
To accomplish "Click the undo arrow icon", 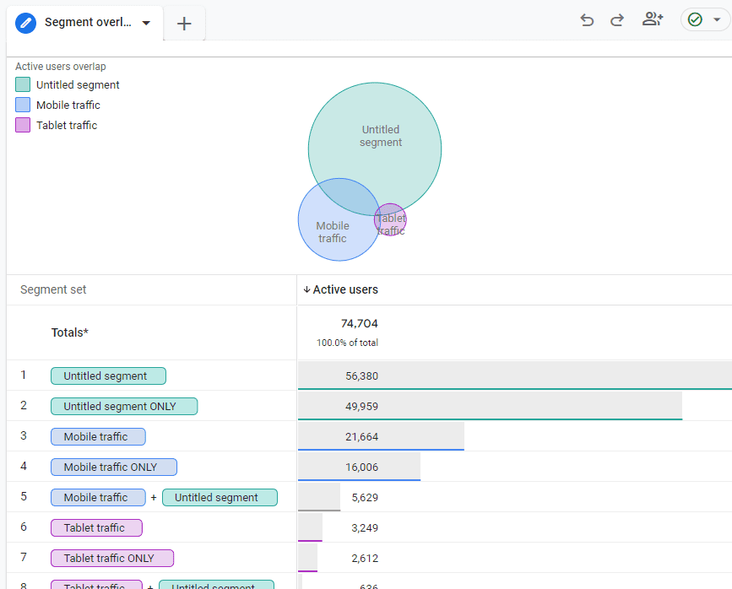I will (587, 20).
